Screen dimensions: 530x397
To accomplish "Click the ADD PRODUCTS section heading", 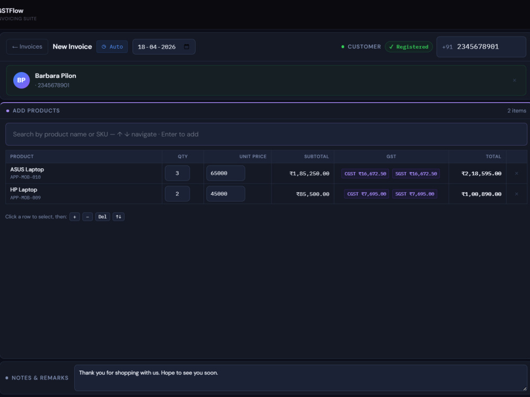I will 36,111.
